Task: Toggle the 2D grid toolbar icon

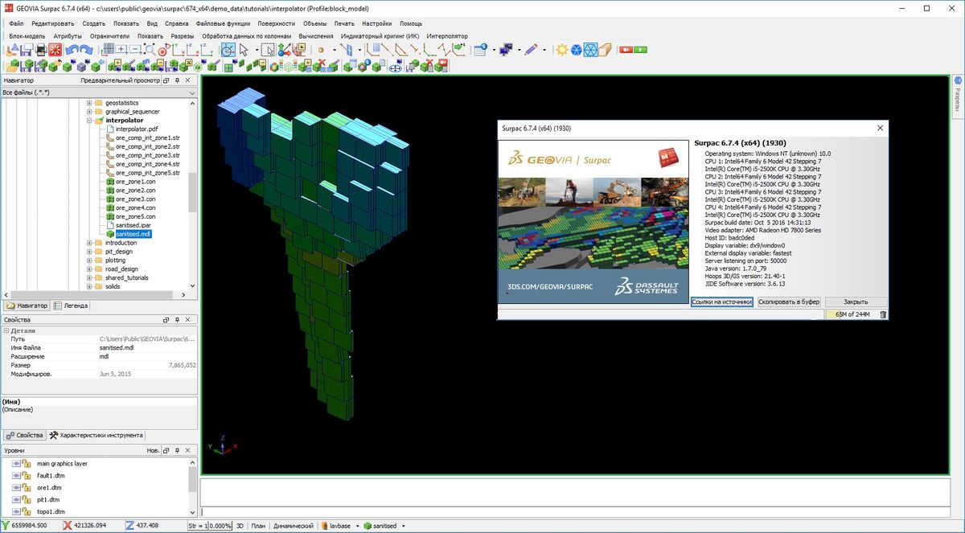Action: (108, 50)
